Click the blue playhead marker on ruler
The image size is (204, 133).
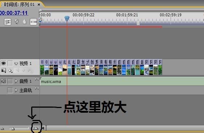click(x=67, y=18)
